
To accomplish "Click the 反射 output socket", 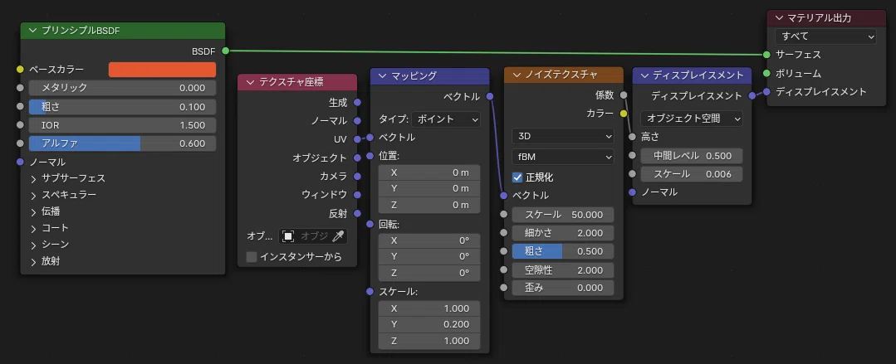I will pyautogui.click(x=357, y=213).
